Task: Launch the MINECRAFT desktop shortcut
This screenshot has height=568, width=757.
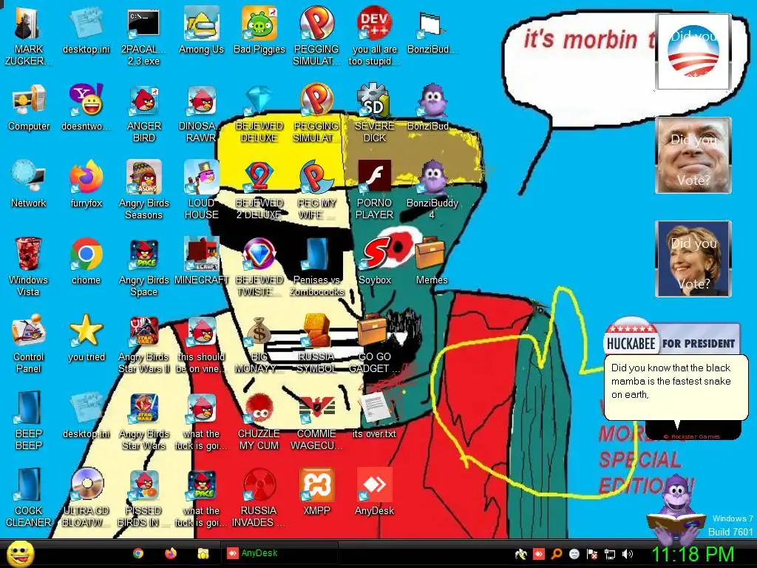Action: [x=201, y=254]
